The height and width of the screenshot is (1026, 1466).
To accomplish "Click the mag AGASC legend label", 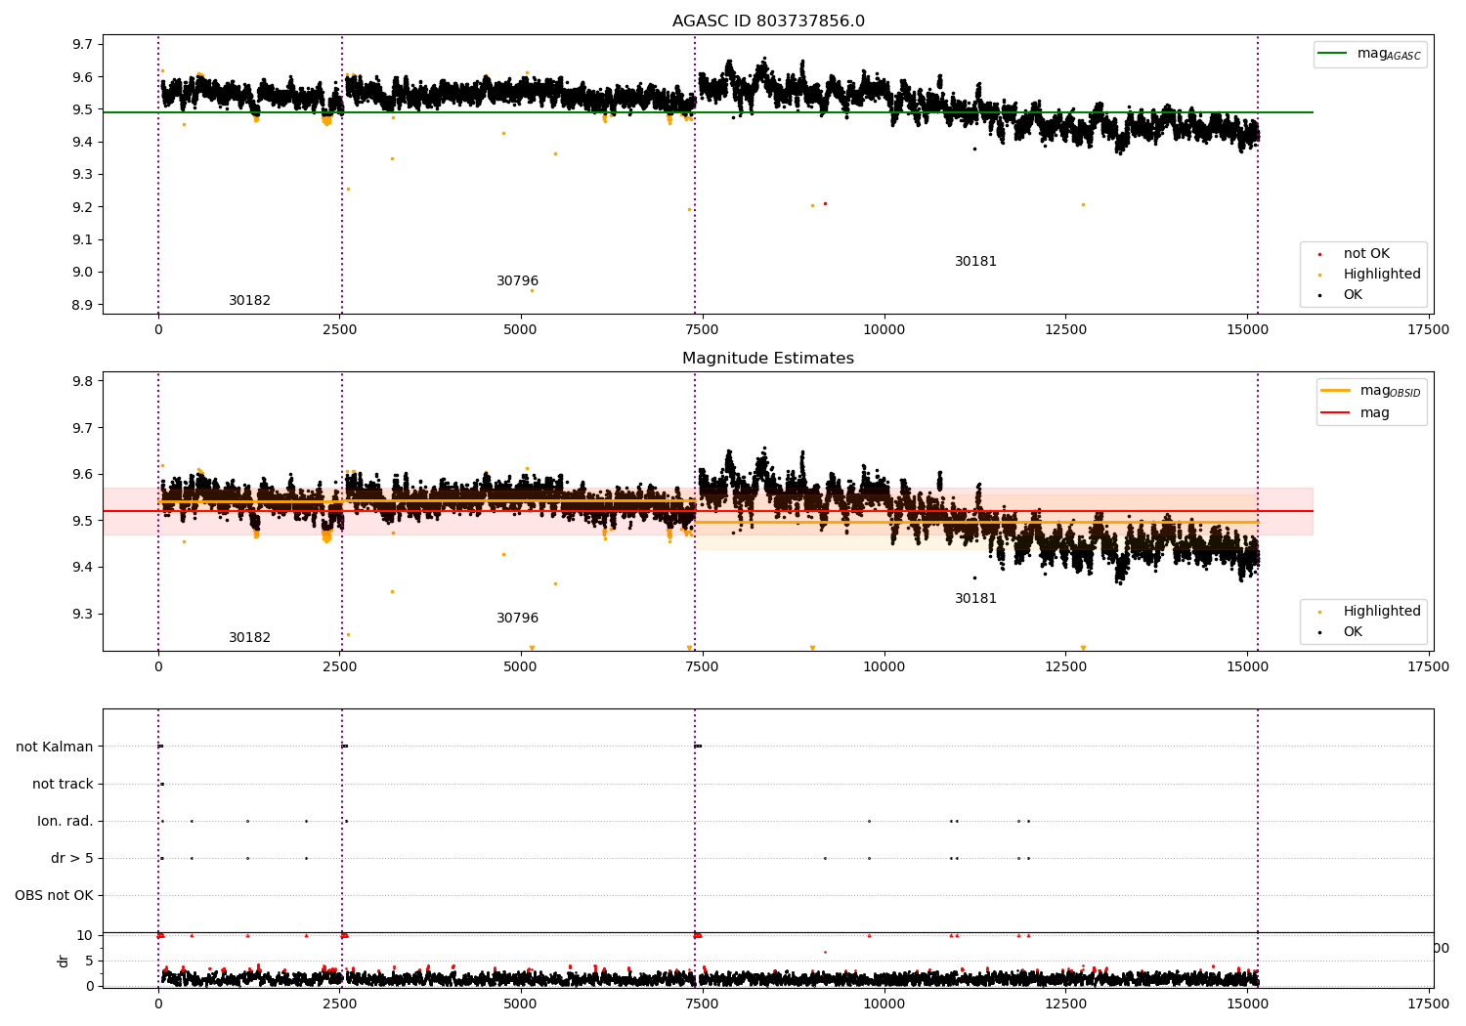I will click(x=1389, y=55).
